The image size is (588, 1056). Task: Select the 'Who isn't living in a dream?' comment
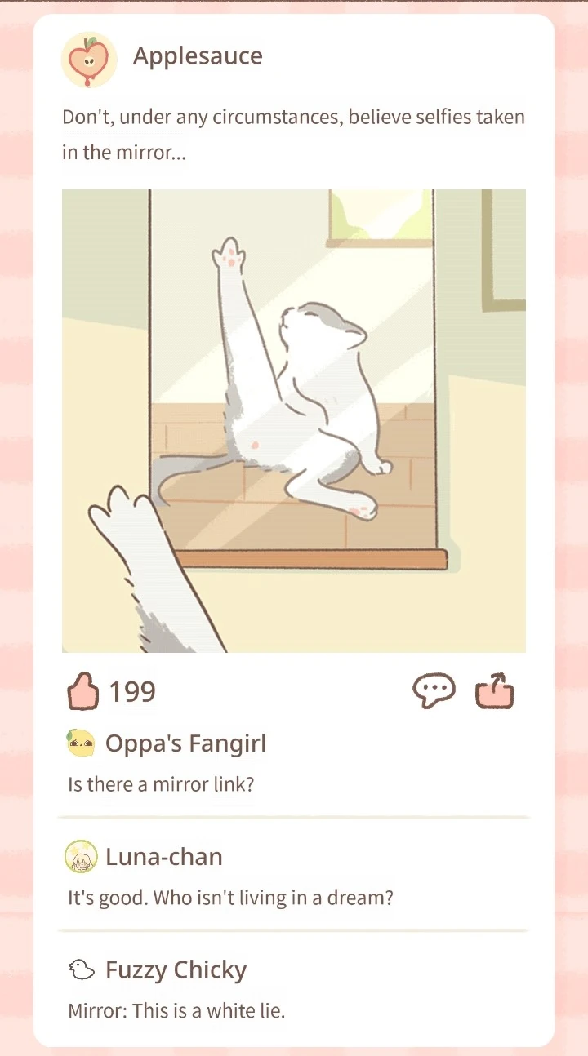click(x=230, y=898)
